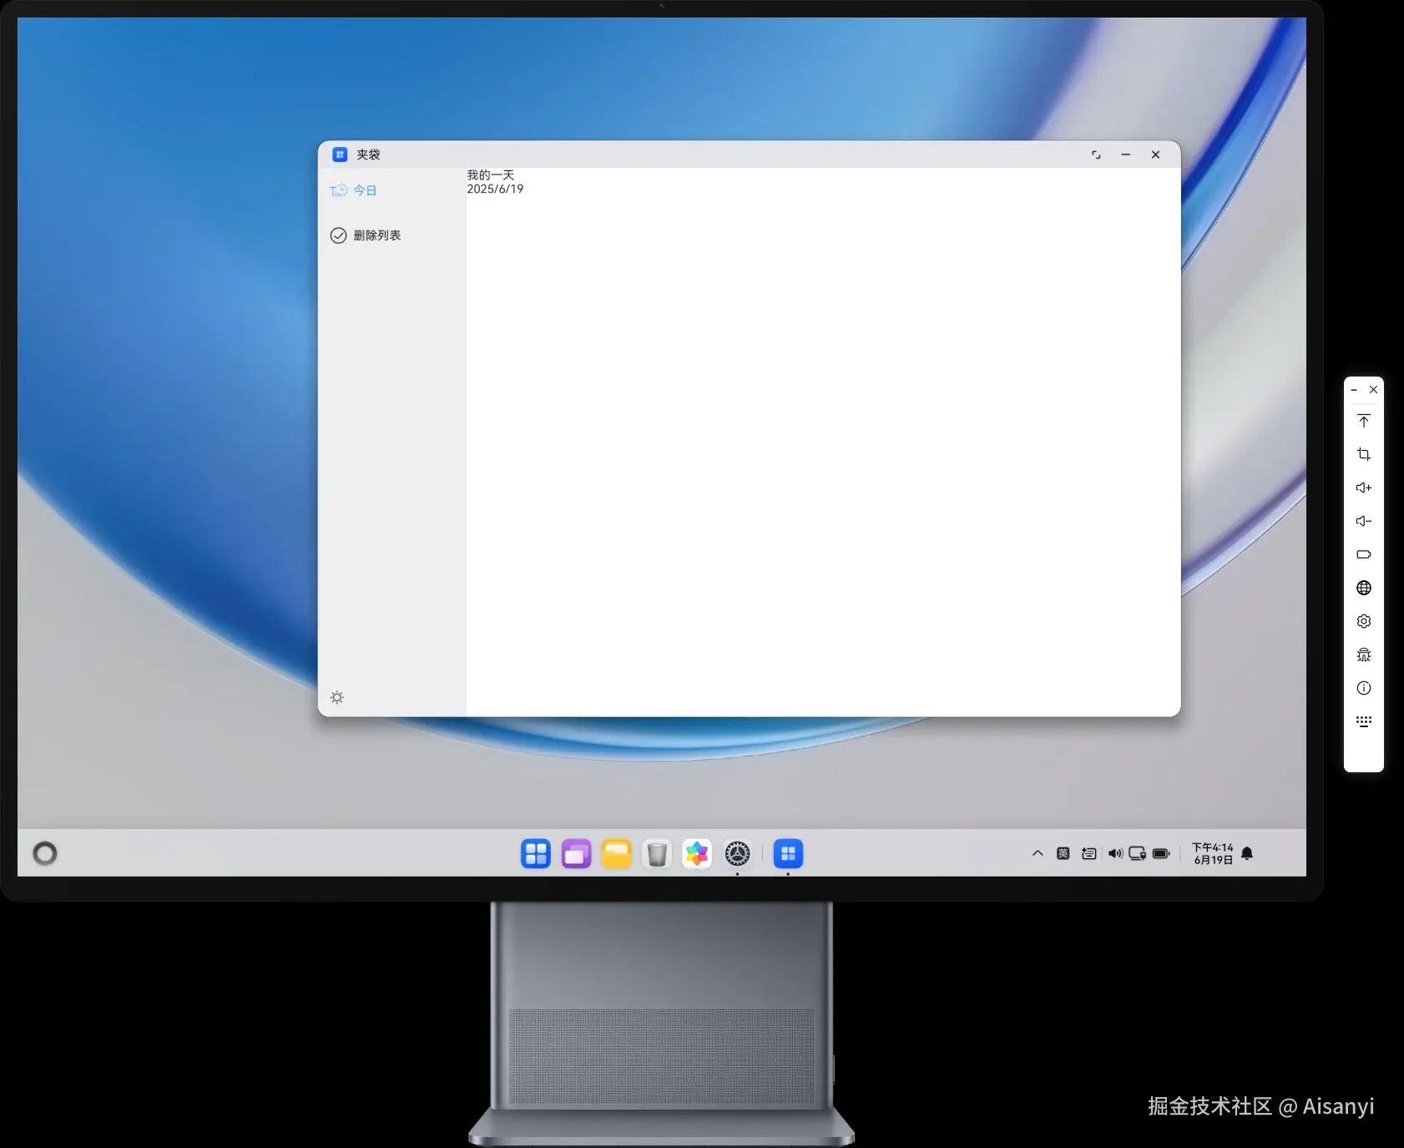1404x1148 pixels.
Task: Click the display connection tray icon
Action: point(1137,853)
